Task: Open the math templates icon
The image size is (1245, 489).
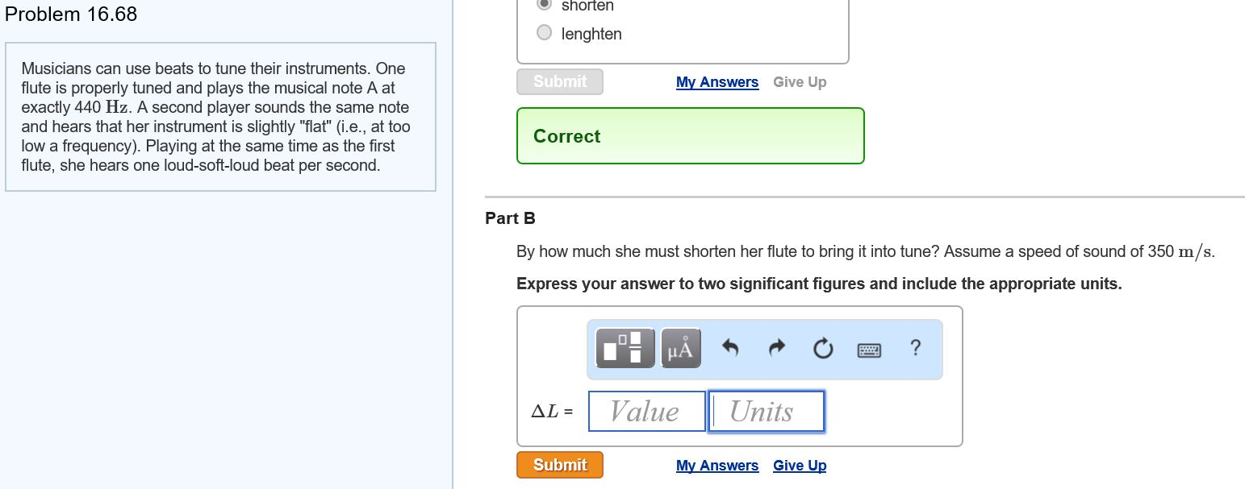Action: (625, 348)
